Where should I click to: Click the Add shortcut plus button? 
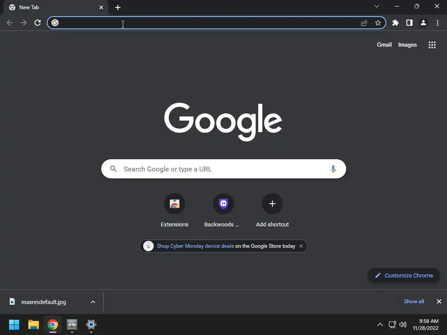272,204
